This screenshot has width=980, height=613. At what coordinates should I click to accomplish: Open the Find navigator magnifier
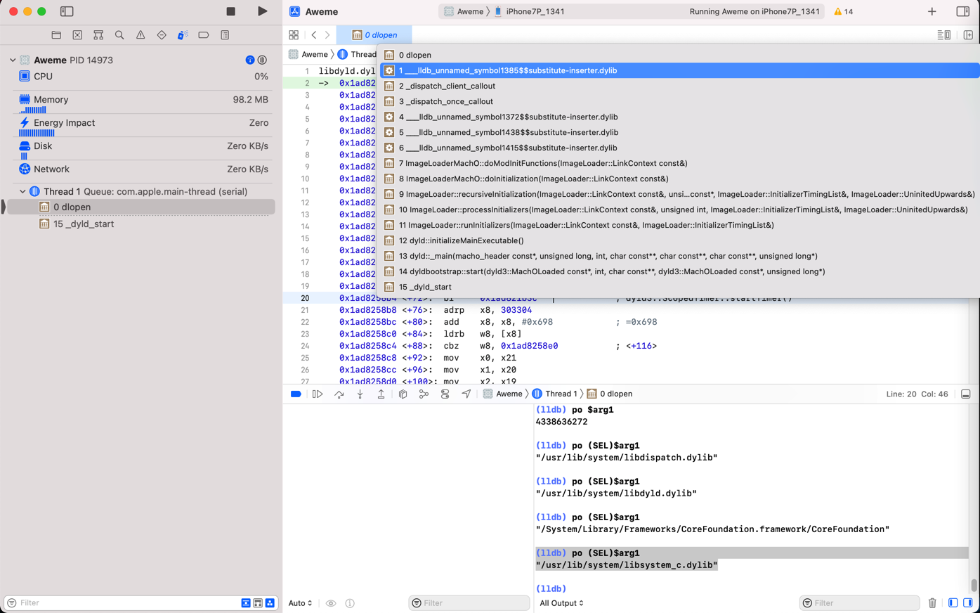click(119, 35)
